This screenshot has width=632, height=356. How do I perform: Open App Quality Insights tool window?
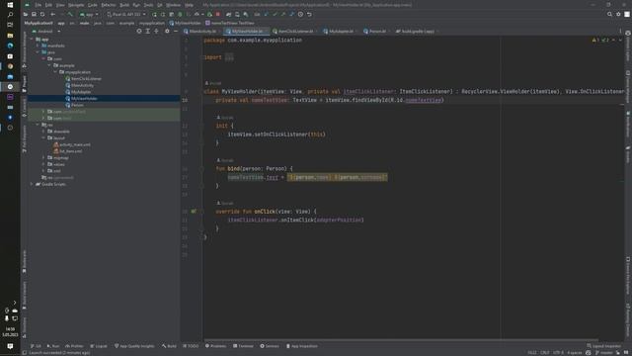134,346
